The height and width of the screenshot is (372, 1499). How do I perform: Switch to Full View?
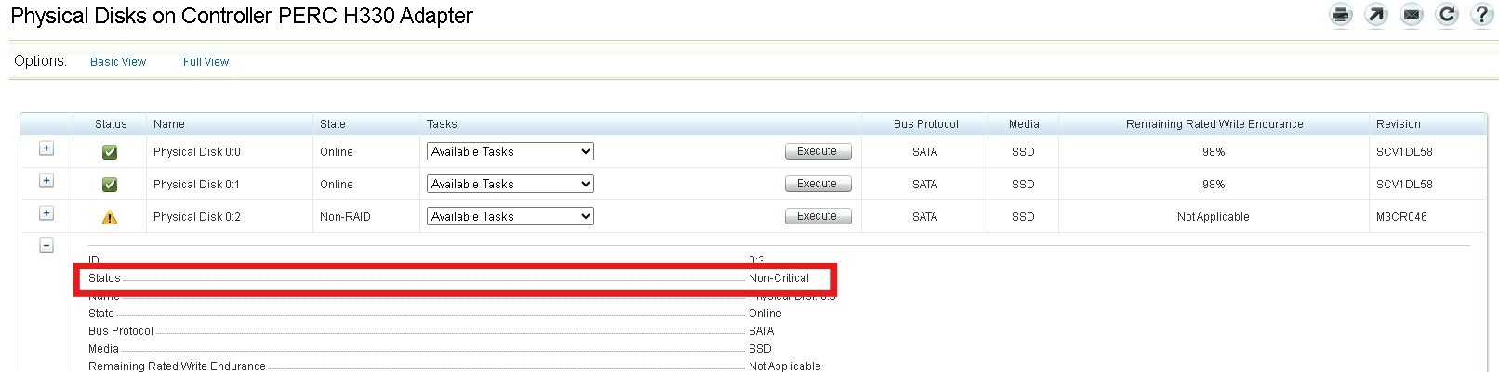tap(206, 62)
